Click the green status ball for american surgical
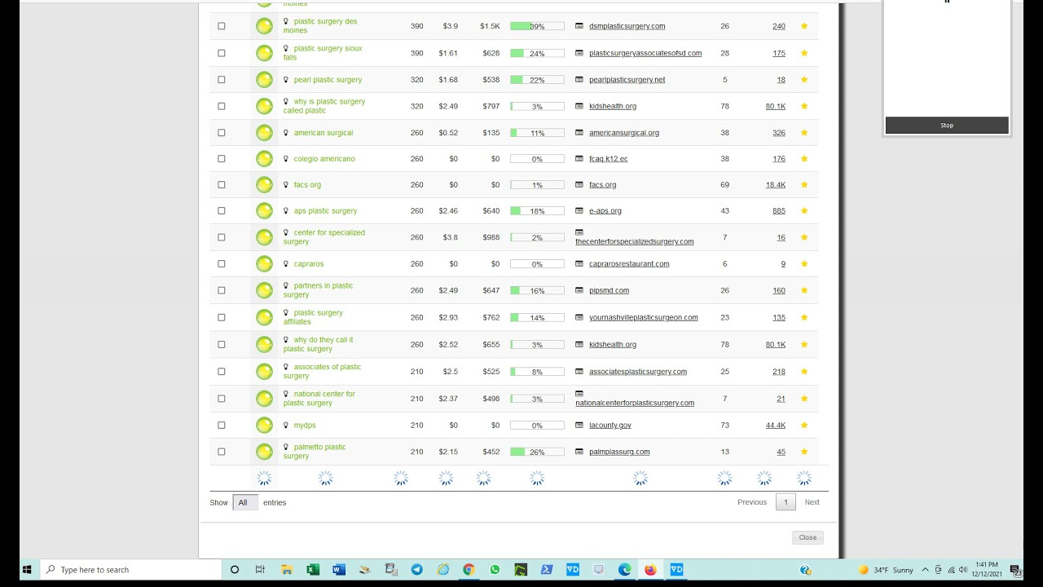Viewport: 1043px width, 587px height. tap(264, 133)
